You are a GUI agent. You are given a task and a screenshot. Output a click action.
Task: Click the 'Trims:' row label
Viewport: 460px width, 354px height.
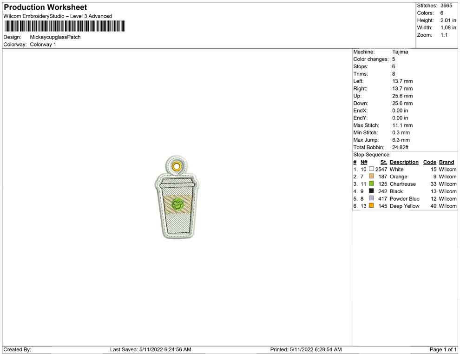(361, 74)
